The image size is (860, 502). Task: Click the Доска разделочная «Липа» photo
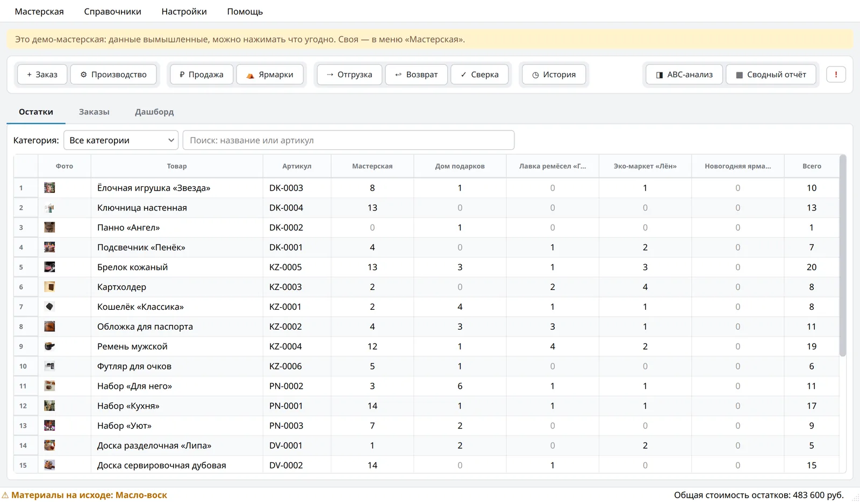(x=49, y=446)
